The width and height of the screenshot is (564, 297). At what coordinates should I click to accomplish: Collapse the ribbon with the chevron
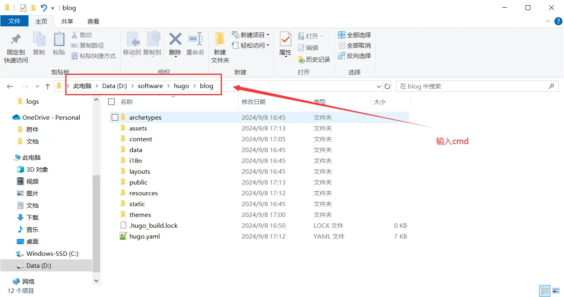[548, 21]
